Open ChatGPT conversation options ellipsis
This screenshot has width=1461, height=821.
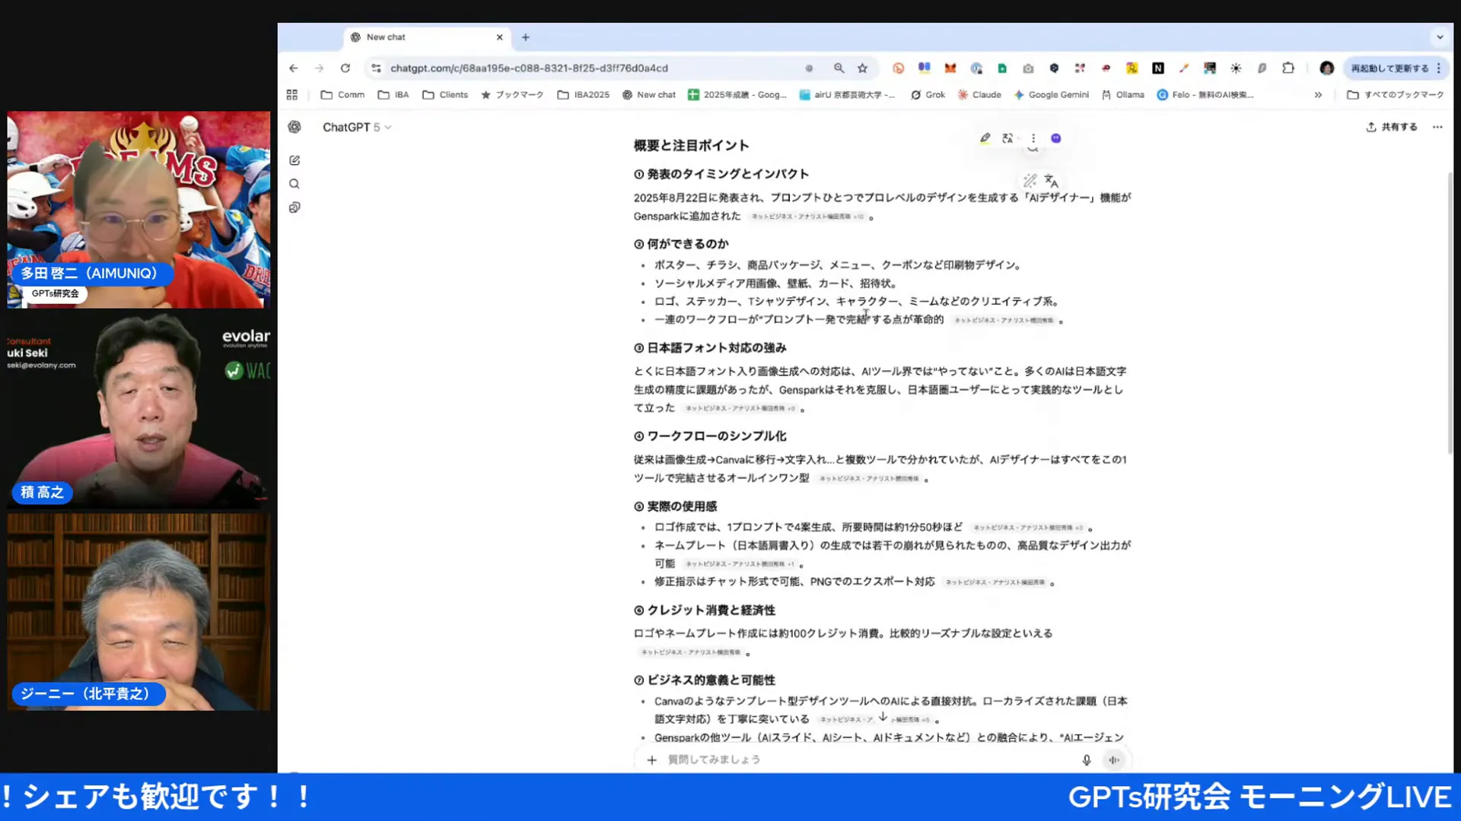pyautogui.click(x=1437, y=127)
